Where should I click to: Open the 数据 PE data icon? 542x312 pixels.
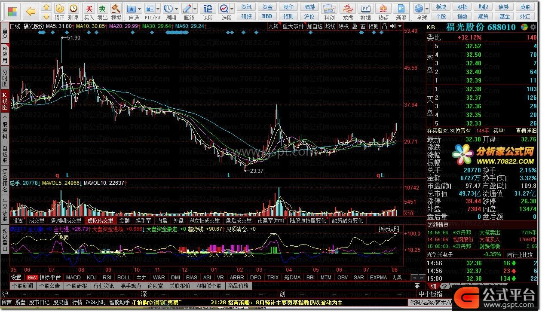pos(366,12)
